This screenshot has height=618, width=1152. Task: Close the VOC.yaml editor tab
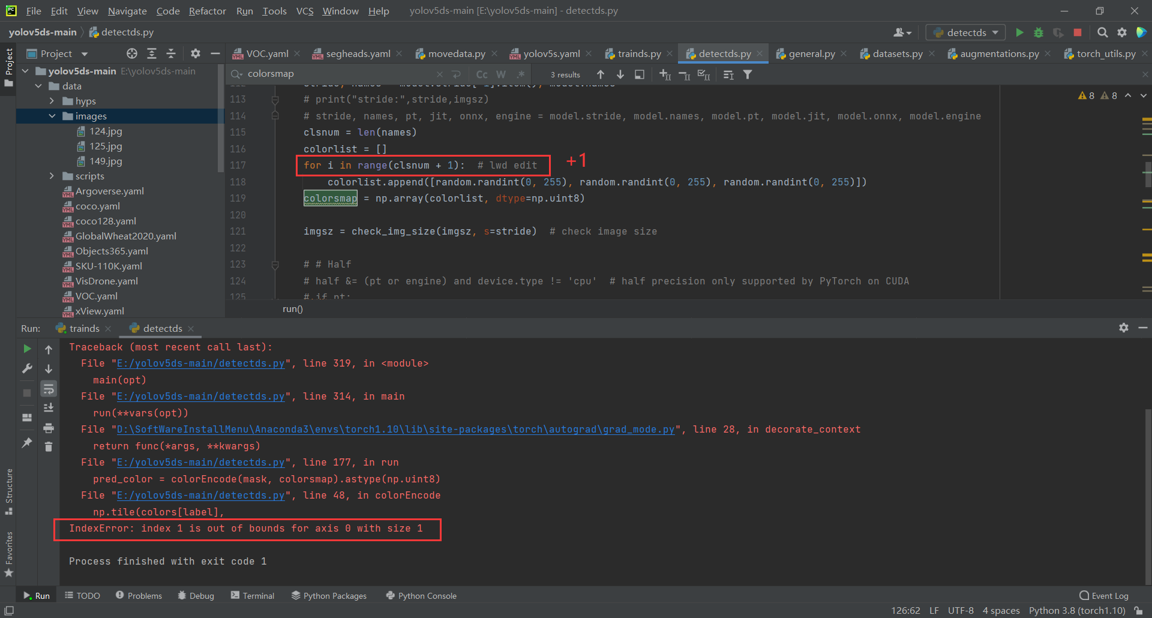[x=297, y=53]
